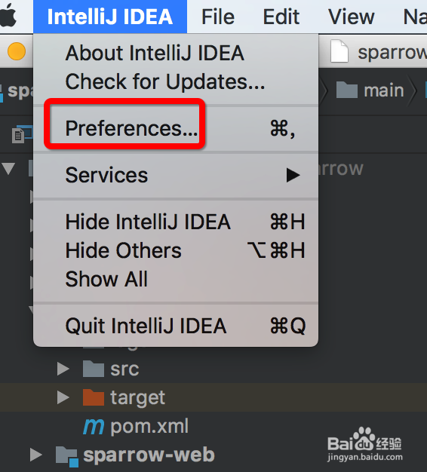
Task: Click the main folder breadcrumb icon
Action: point(346,90)
